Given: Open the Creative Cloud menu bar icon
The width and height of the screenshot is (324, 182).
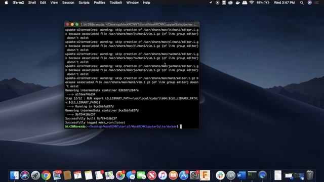Looking at the screenshot, I should pyautogui.click(x=230, y=3).
